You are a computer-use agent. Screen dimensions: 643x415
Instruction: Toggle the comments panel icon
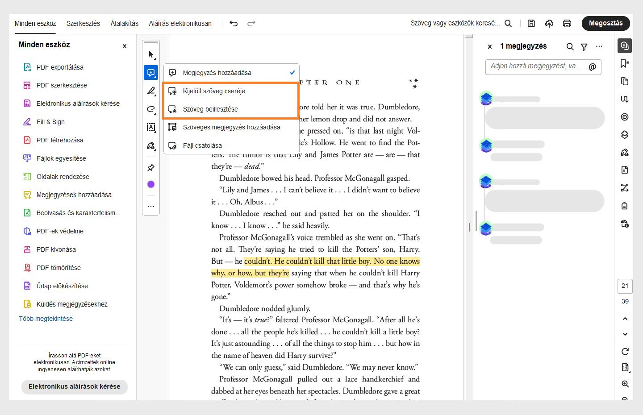pos(625,46)
